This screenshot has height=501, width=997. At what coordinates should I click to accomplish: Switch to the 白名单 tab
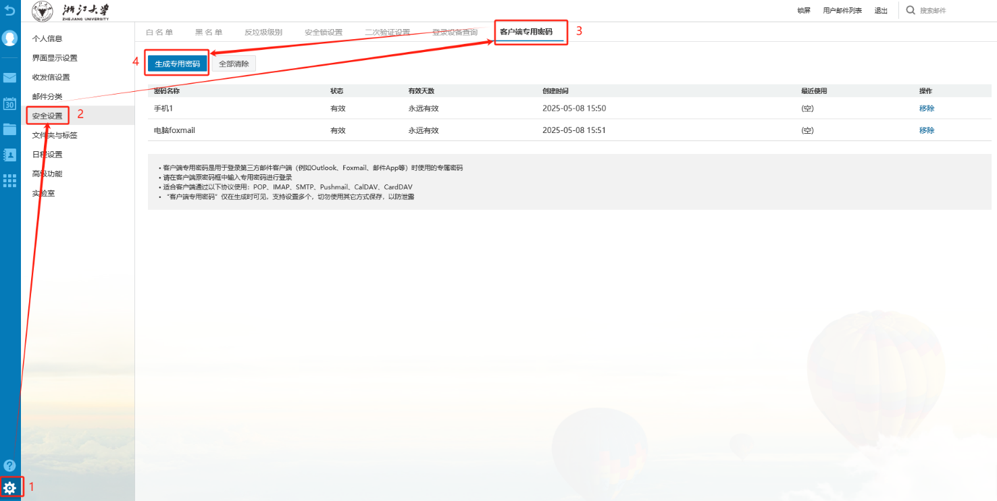pyautogui.click(x=159, y=32)
